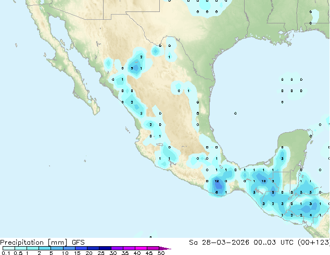330x255 pixels.
Task: Click the '9' precipitation value on the map
Action: pos(273,192)
